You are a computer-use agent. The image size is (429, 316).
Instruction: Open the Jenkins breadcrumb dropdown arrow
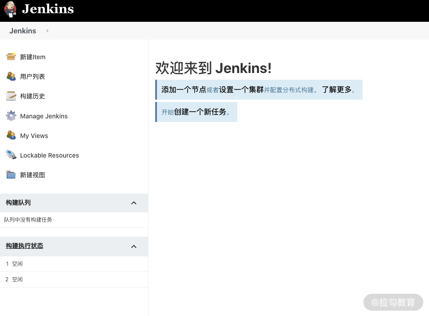click(x=47, y=31)
